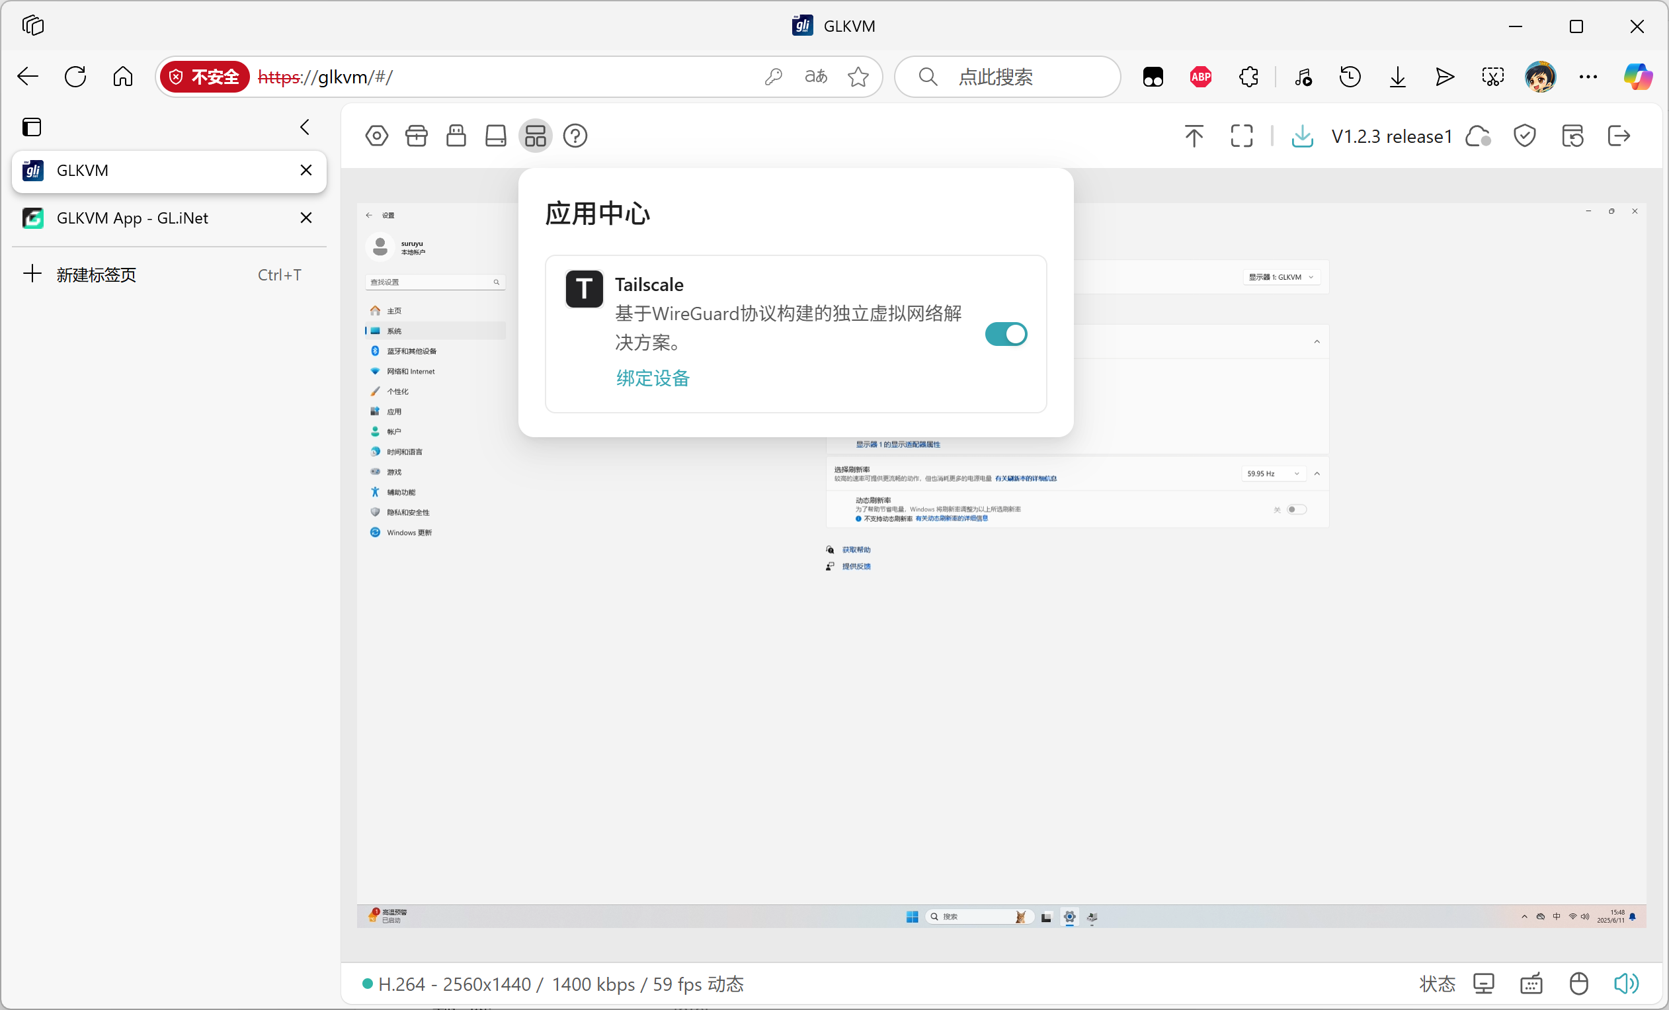
Task: Toggle dynamic refresh rate switch in remote screen
Action: pos(1297,509)
